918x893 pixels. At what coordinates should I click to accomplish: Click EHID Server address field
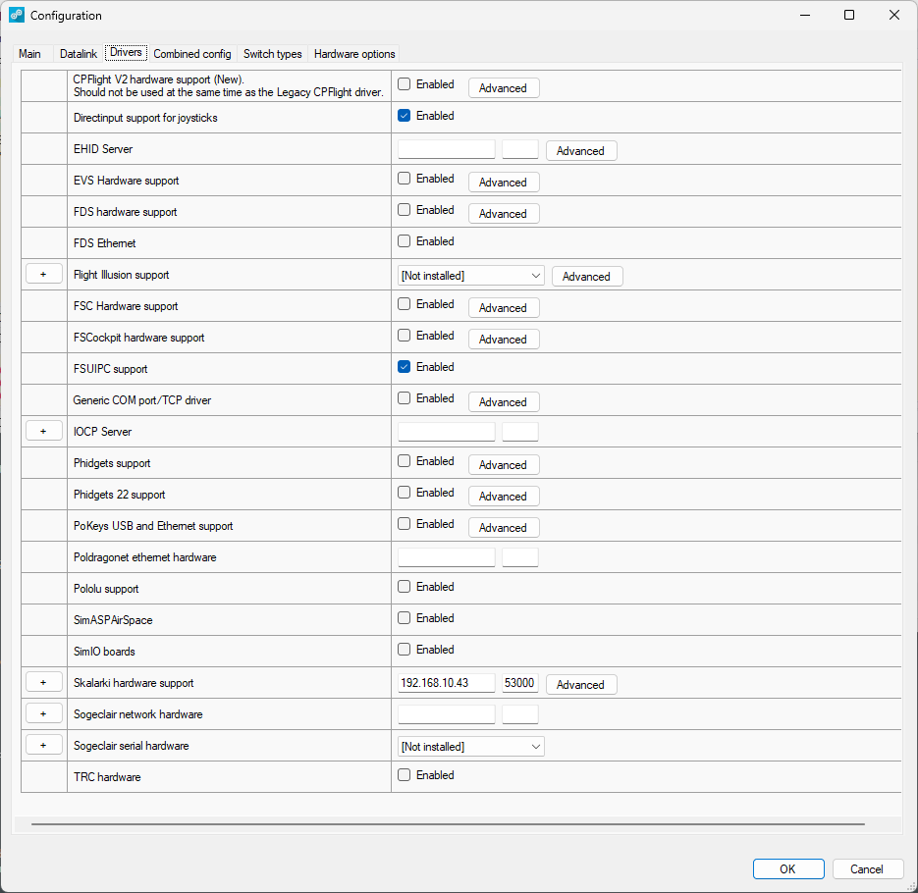click(446, 149)
